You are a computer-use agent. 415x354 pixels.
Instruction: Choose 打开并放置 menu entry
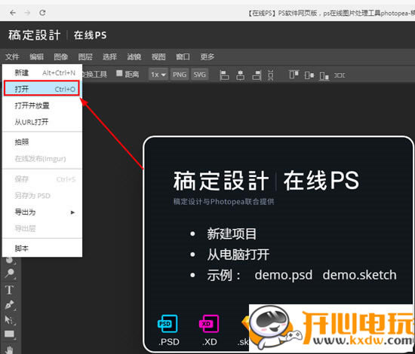tap(42, 105)
